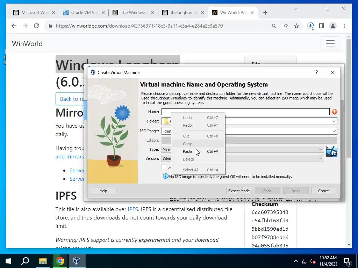This screenshot has height=268, width=358.
Task: Click the page vertical scrollbar thumb
Action: click(x=349, y=98)
